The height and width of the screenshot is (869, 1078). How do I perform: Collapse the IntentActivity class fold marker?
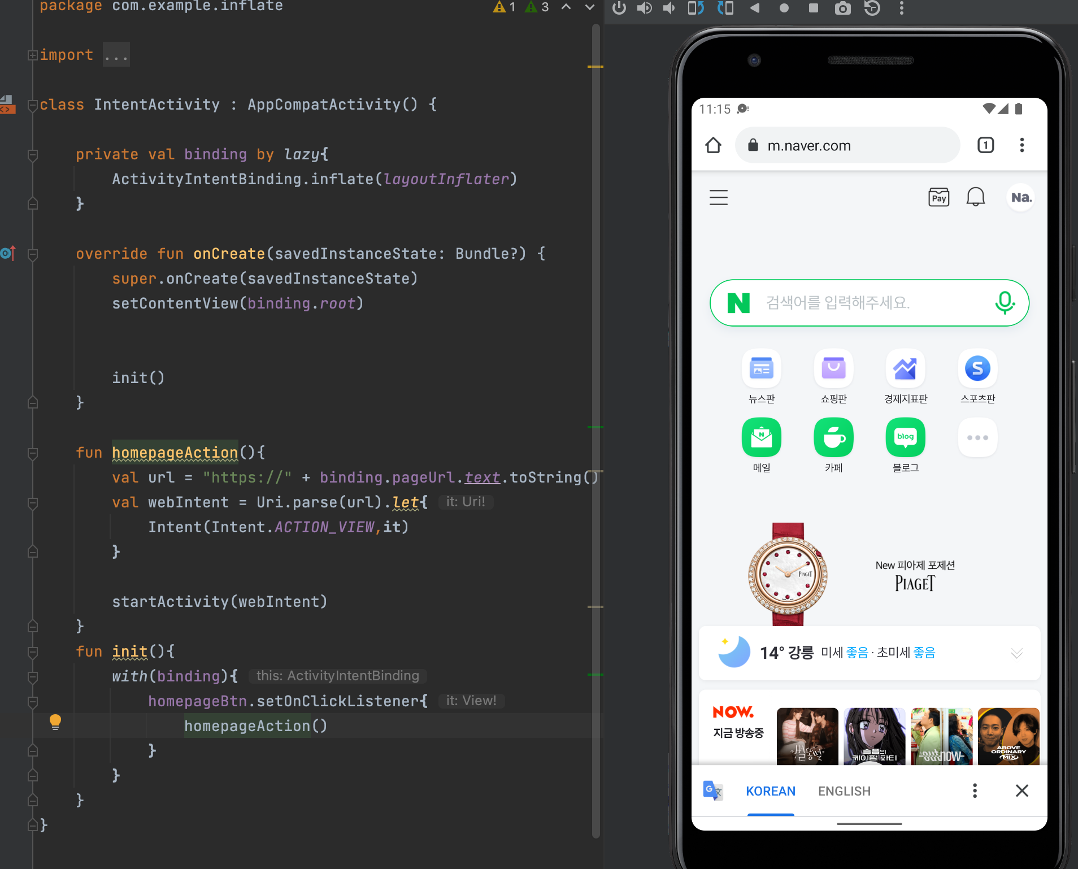tap(33, 105)
